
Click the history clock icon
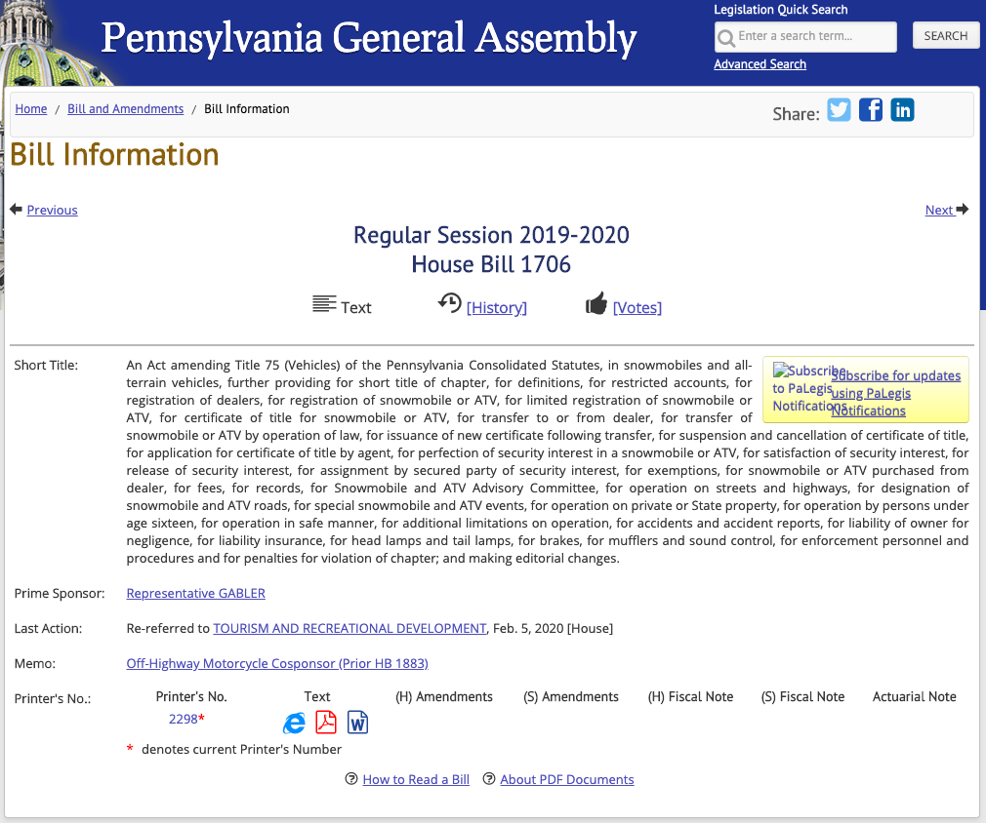[x=450, y=303]
